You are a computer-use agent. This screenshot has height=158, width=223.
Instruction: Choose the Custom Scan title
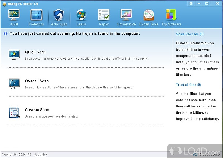point(37,110)
